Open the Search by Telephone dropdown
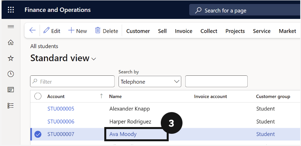301x146 pixels. point(150,81)
